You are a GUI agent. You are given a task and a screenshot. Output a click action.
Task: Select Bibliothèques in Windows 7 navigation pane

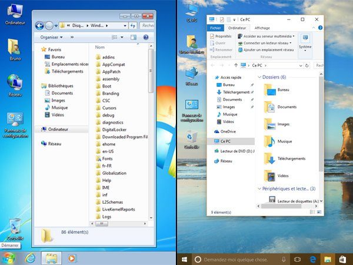tap(57, 86)
